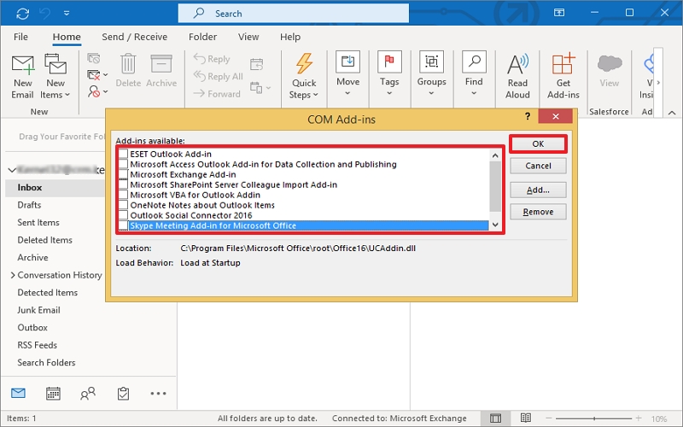Enable the Microsoft Exchange Add-in checkbox
This screenshot has width=683, height=427.
[124, 174]
